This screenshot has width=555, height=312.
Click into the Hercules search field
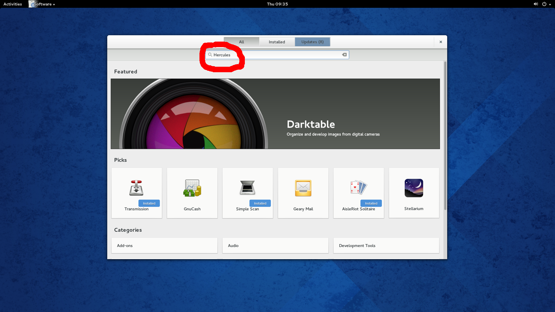(277, 55)
